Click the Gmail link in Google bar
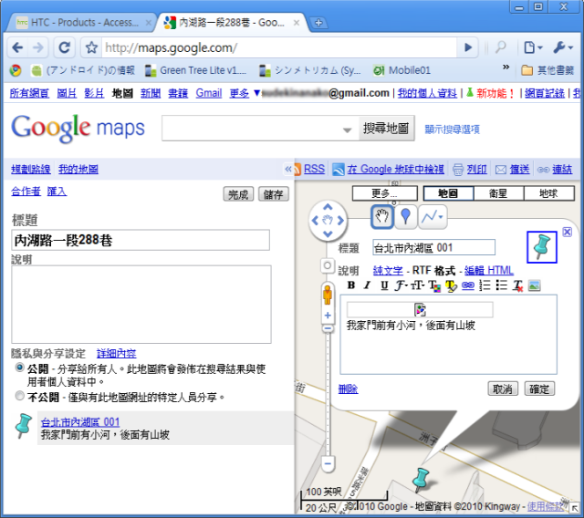 (x=209, y=93)
